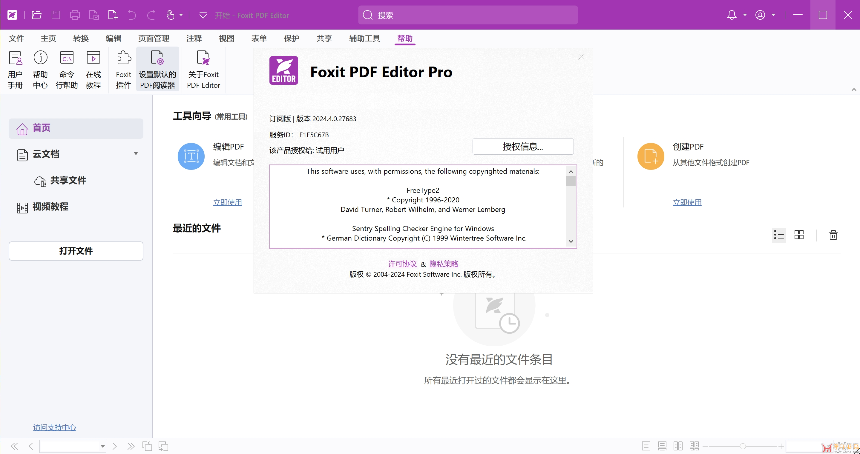
Task: Click inside the 搜索 search field
Action: pyautogui.click(x=467, y=15)
